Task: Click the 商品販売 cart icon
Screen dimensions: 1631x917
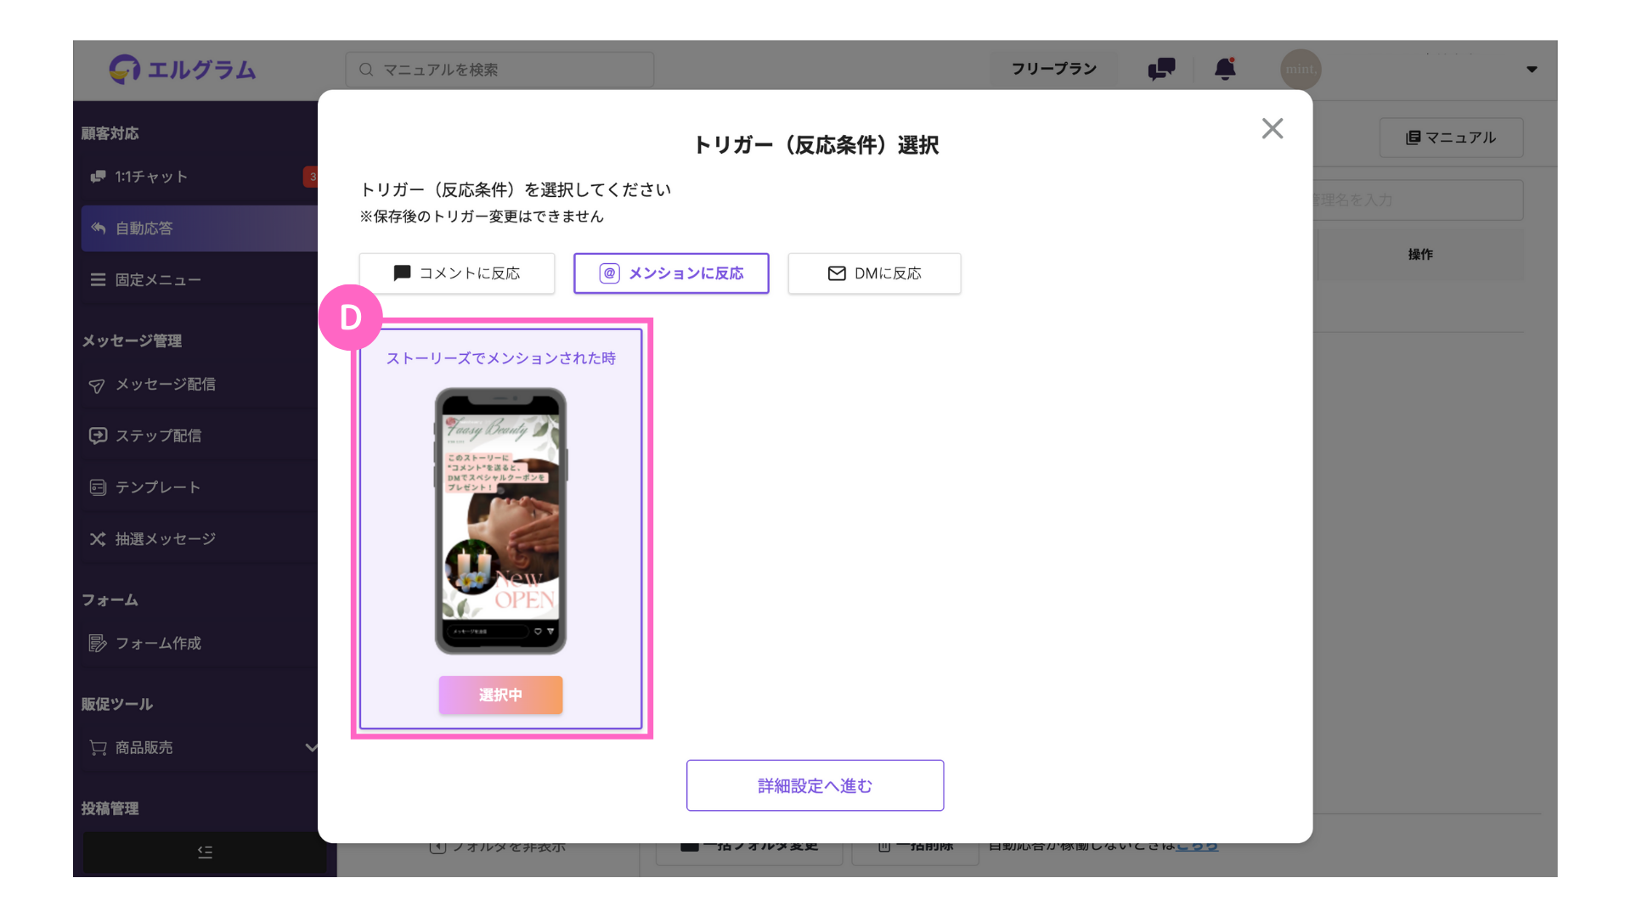Action: [98, 748]
